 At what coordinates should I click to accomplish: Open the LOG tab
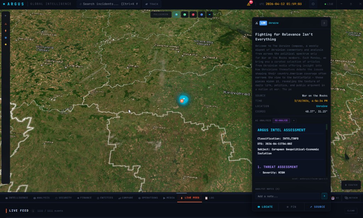[210, 198]
